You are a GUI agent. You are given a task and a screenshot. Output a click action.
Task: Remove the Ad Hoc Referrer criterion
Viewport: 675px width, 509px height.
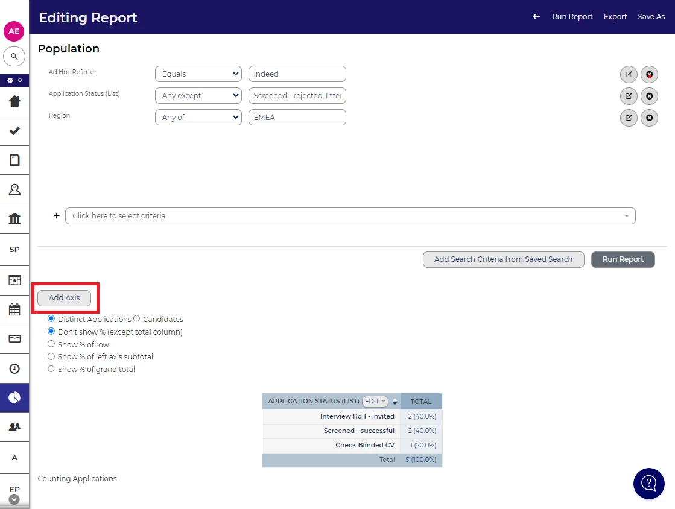649,74
